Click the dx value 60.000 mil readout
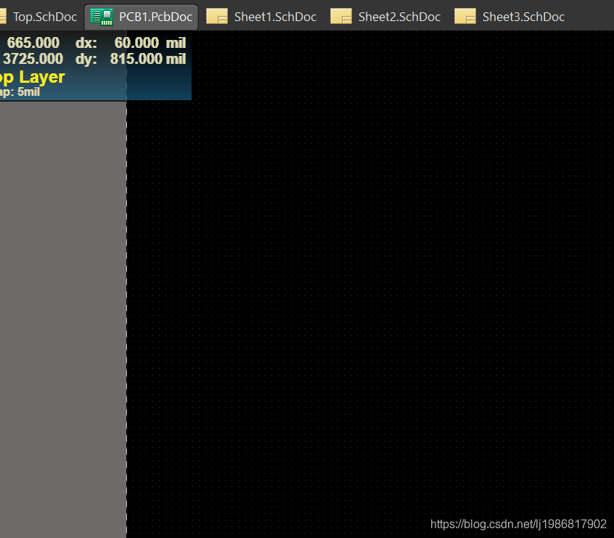This screenshot has height=538, width=614. click(150, 43)
